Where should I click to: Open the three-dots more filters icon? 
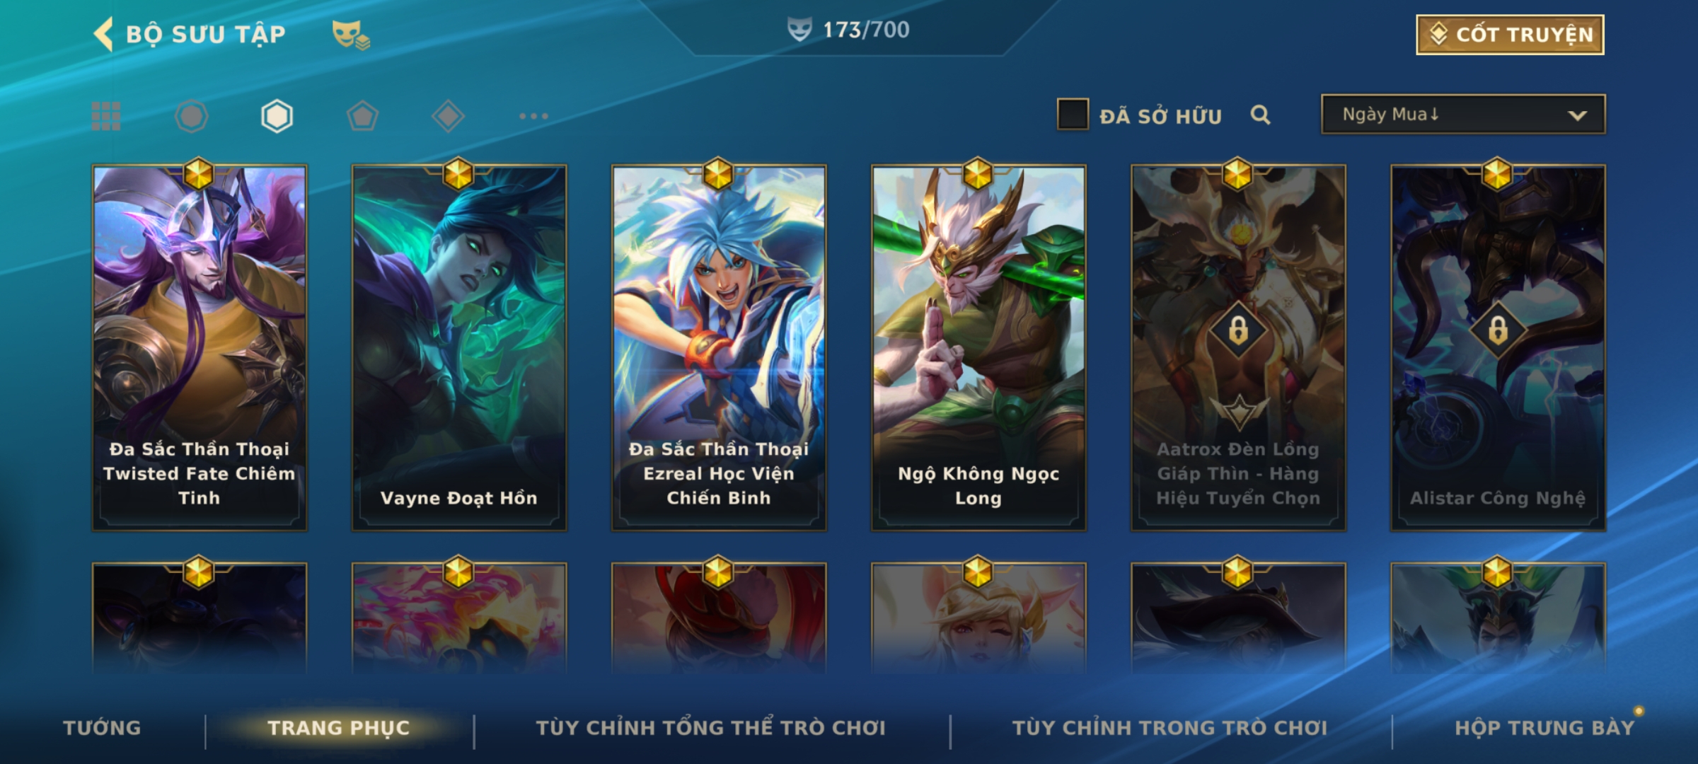click(x=533, y=116)
